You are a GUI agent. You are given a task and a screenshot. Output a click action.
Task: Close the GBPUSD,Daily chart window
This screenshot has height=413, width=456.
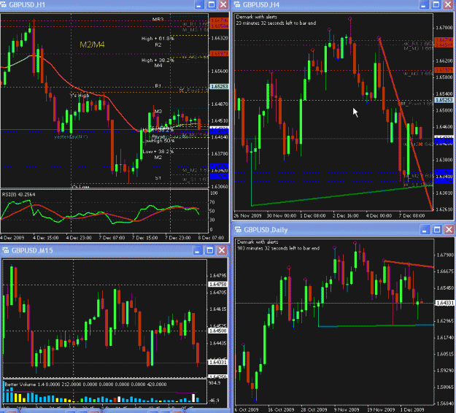pos(449,229)
